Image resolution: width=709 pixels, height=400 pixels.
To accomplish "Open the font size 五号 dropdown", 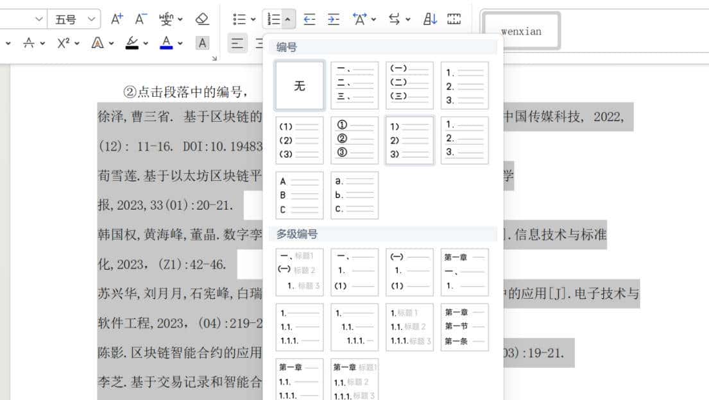I will 74,19.
